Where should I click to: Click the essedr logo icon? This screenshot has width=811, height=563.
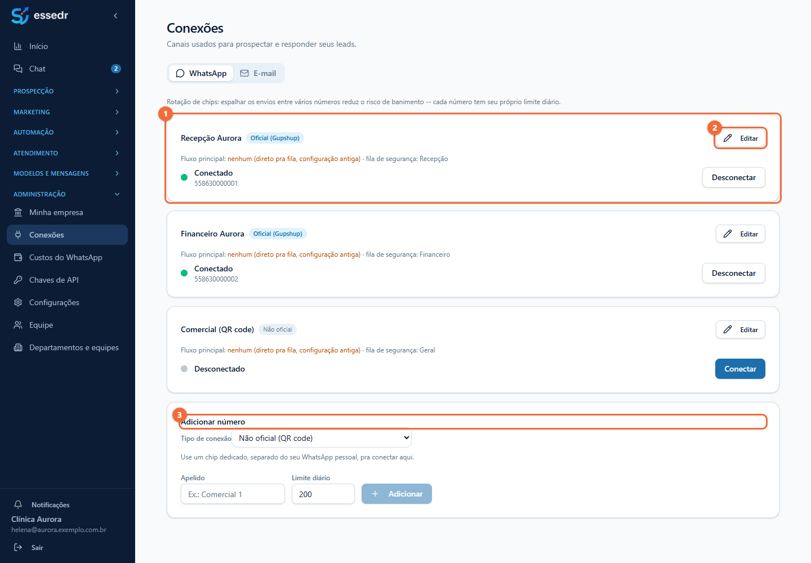[x=20, y=16]
